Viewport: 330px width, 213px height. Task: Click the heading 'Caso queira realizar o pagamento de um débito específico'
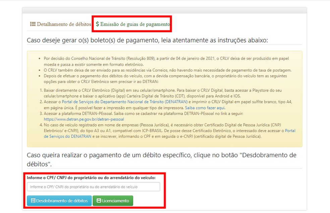pyautogui.click(x=109, y=155)
